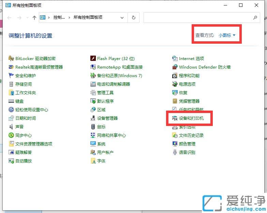267x213 pixels.
Task: Expand the 小图标 view mode dropdown
Action: (227, 35)
